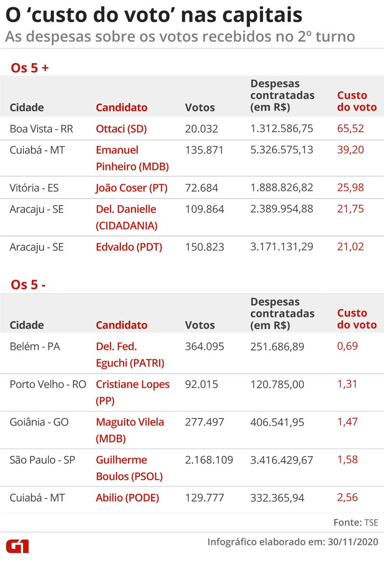The width and height of the screenshot is (384, 561).
Task: Click Cristiane Lopes (PP) name
Action: click(133, 392)
